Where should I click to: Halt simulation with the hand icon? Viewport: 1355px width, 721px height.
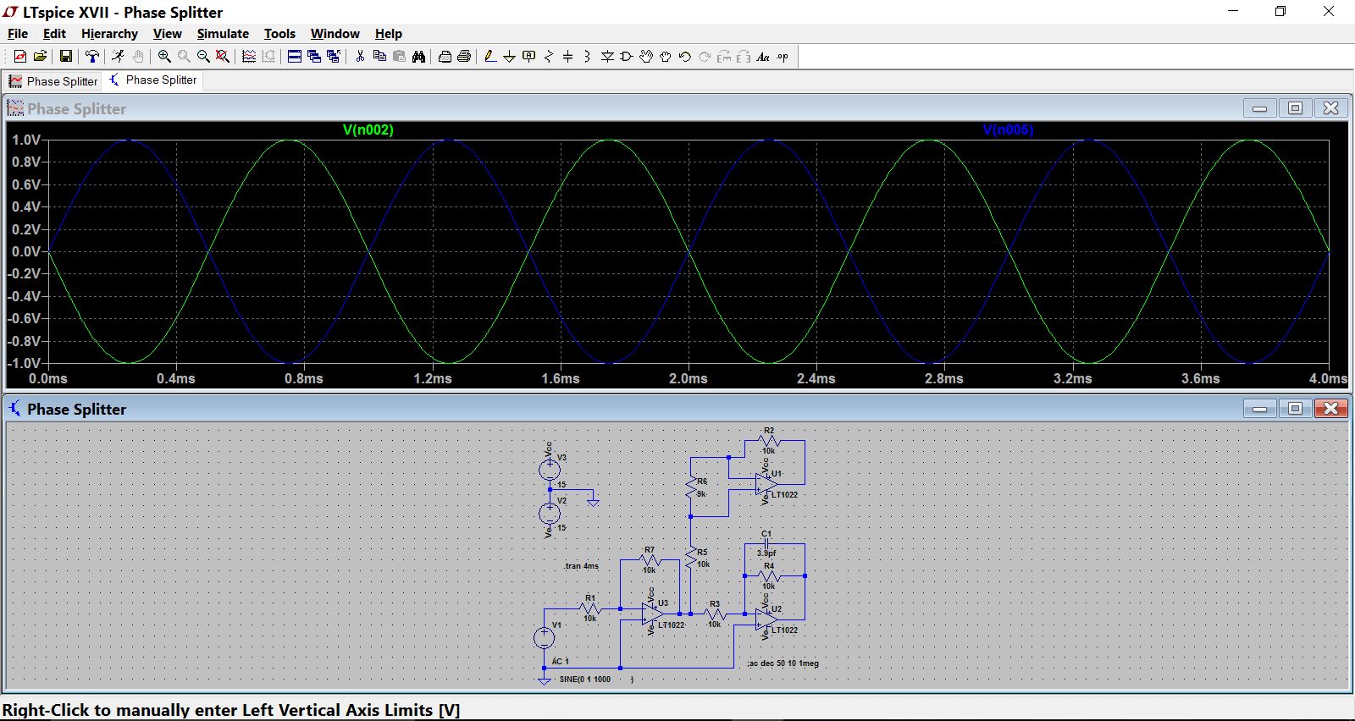[138, 57]
